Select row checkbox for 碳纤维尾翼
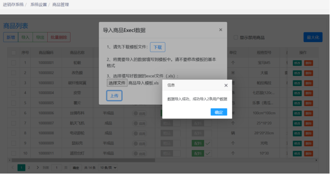 point(14,83)
